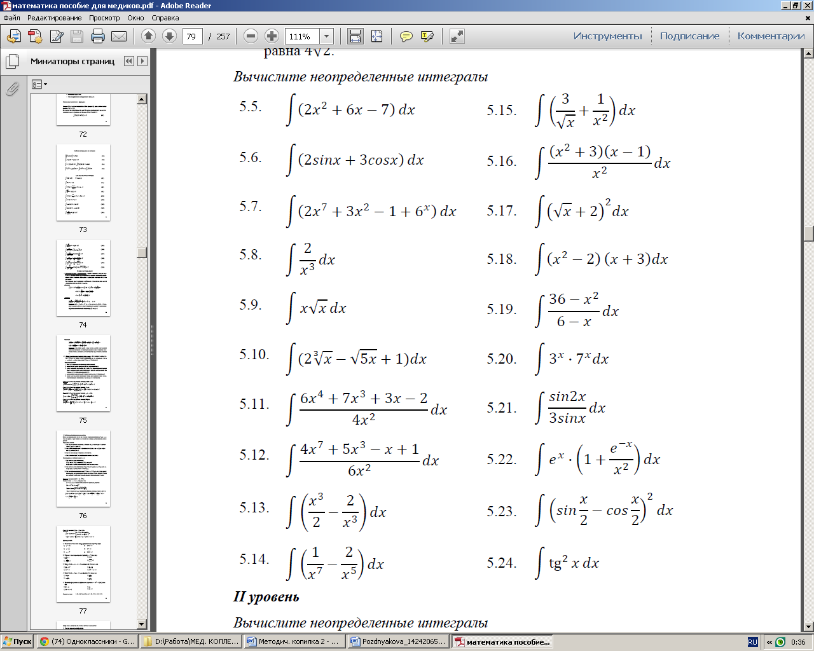This screenshot has width=814, height=651.
Task: Click the Create PDF online icon
Action: (35, 36)
